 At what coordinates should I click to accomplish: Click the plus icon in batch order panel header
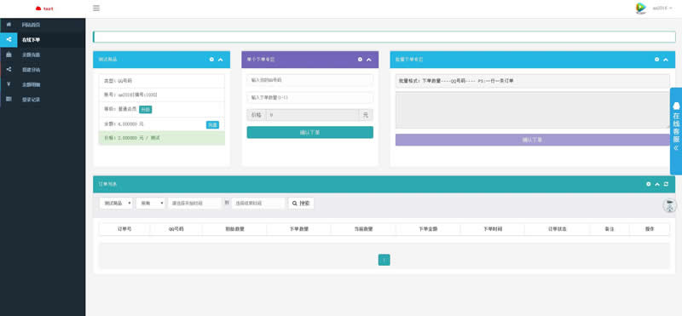(656, 60)
